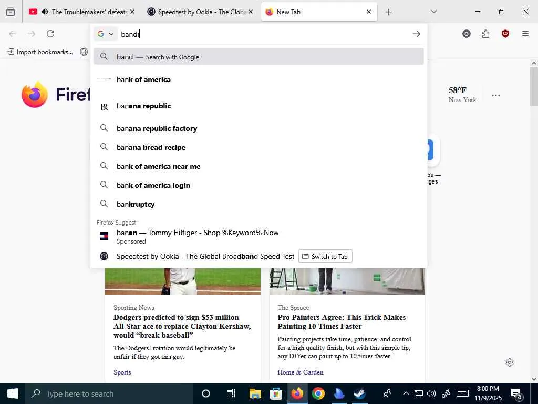This screenshot has width=538, height=404.
Task: Mute the YouTube tab audio icon
Action: pos(45,12)
